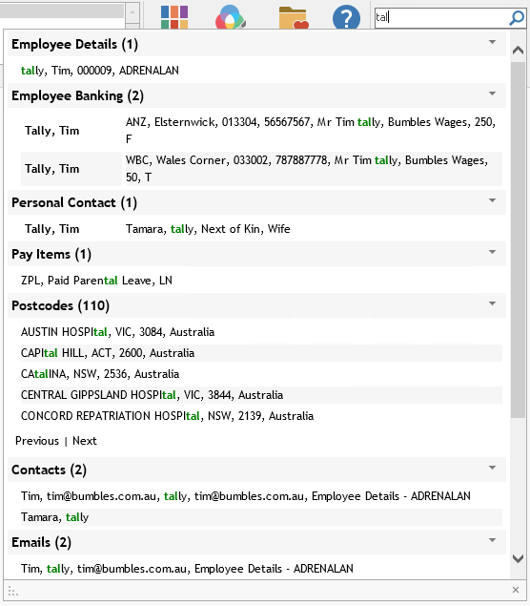Viewport: 530px width, 606px height.
Task: Go to Next page of postcodes
Action: 85,441
